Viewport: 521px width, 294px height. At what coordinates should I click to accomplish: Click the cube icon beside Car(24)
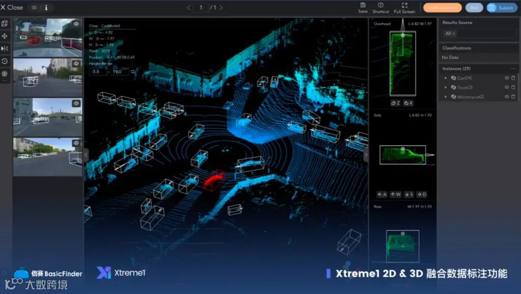453,78
